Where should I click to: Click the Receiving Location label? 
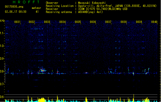click(x=60, y=6)
